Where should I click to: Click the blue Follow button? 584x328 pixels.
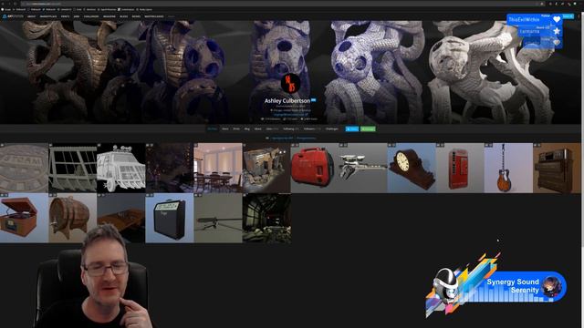click(352, 129)
